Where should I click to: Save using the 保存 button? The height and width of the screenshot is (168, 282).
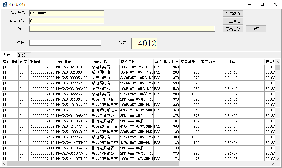click(256, 29)
